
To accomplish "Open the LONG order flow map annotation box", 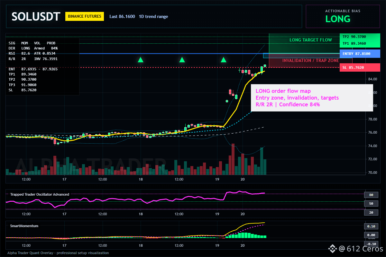I will pyautogui.click(x=311, y=98).
